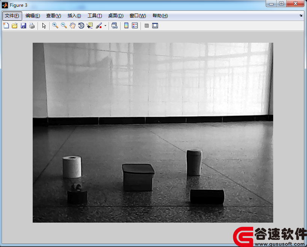This screenshot has height=247, width=307.
Task: Open the 文件(F) menu
Action: click(12, 16)
